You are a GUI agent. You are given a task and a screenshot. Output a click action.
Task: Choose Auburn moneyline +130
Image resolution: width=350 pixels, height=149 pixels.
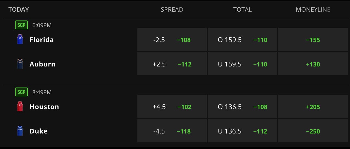313,64
